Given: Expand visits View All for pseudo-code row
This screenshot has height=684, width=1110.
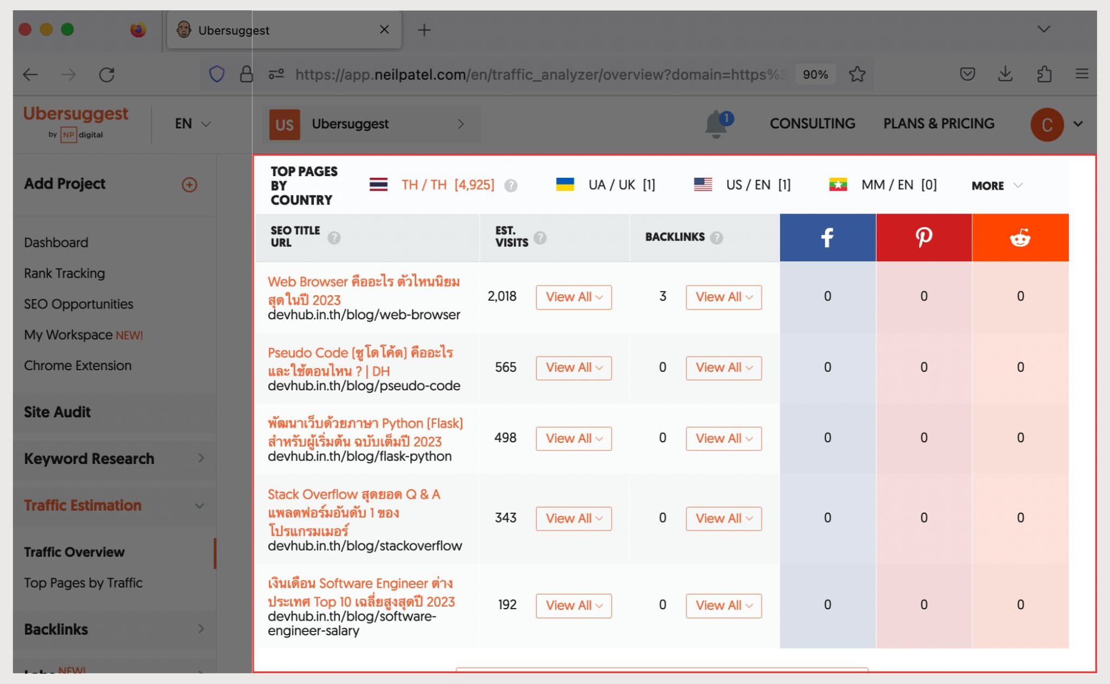Looking at the screenshot, I should click(x=573, y=367).
